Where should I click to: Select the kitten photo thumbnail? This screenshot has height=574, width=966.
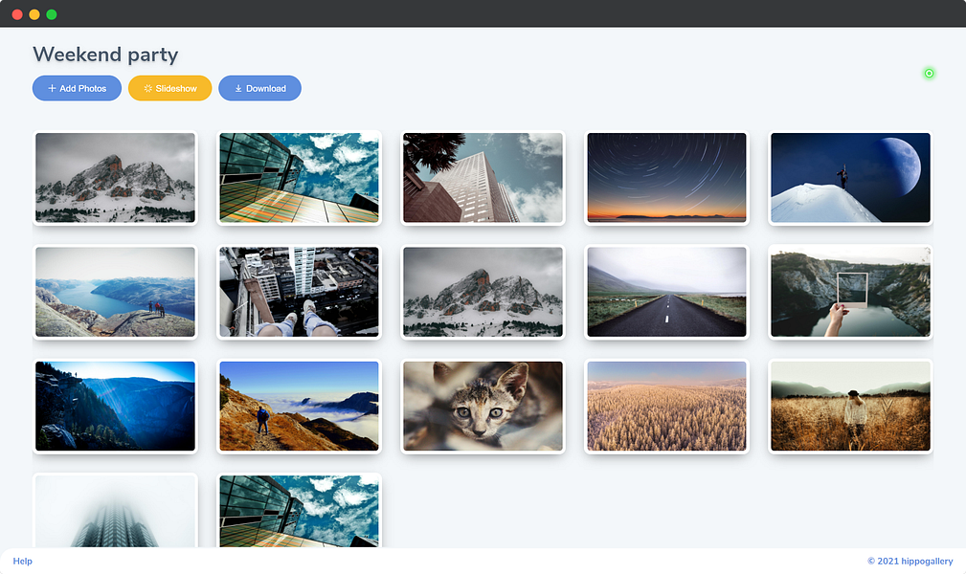(483, 406)
